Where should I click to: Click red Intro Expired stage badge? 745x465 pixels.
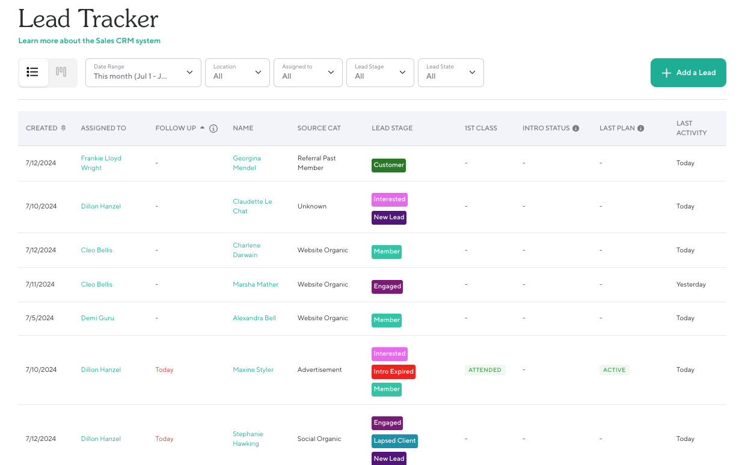393,371
